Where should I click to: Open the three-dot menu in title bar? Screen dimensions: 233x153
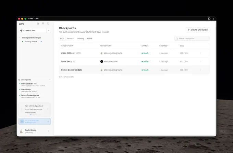[213, 19]
